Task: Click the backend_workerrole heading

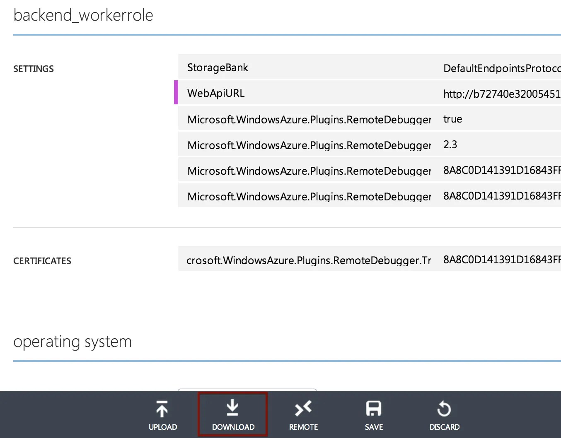Action: (x=83, y=15)
